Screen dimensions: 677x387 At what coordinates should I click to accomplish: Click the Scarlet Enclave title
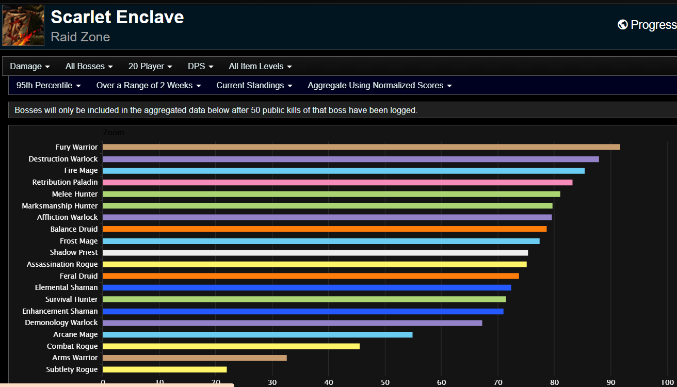[117, 17]
